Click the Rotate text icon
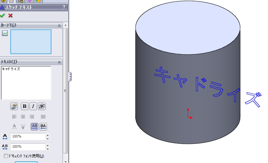268x163 pixels. [x=42, y=106]
